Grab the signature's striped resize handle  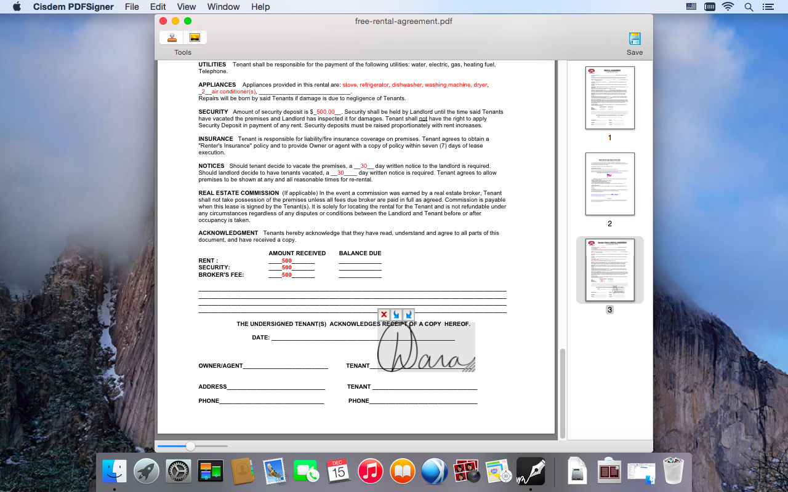(469, 367)
